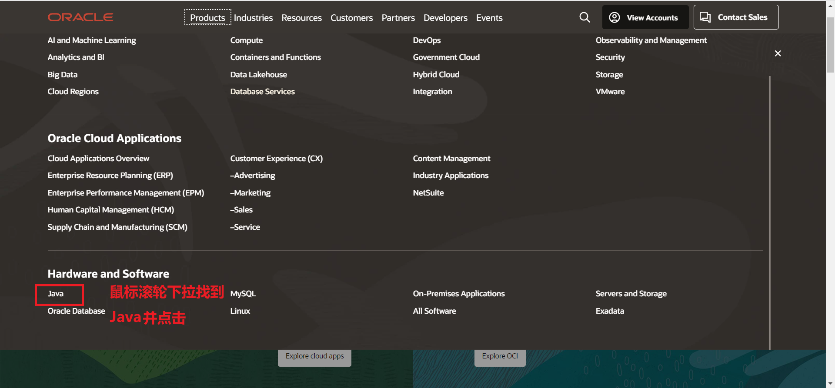Click the Explore OCI button
This screenshot has width=835, height=388.
click(500, 356)
